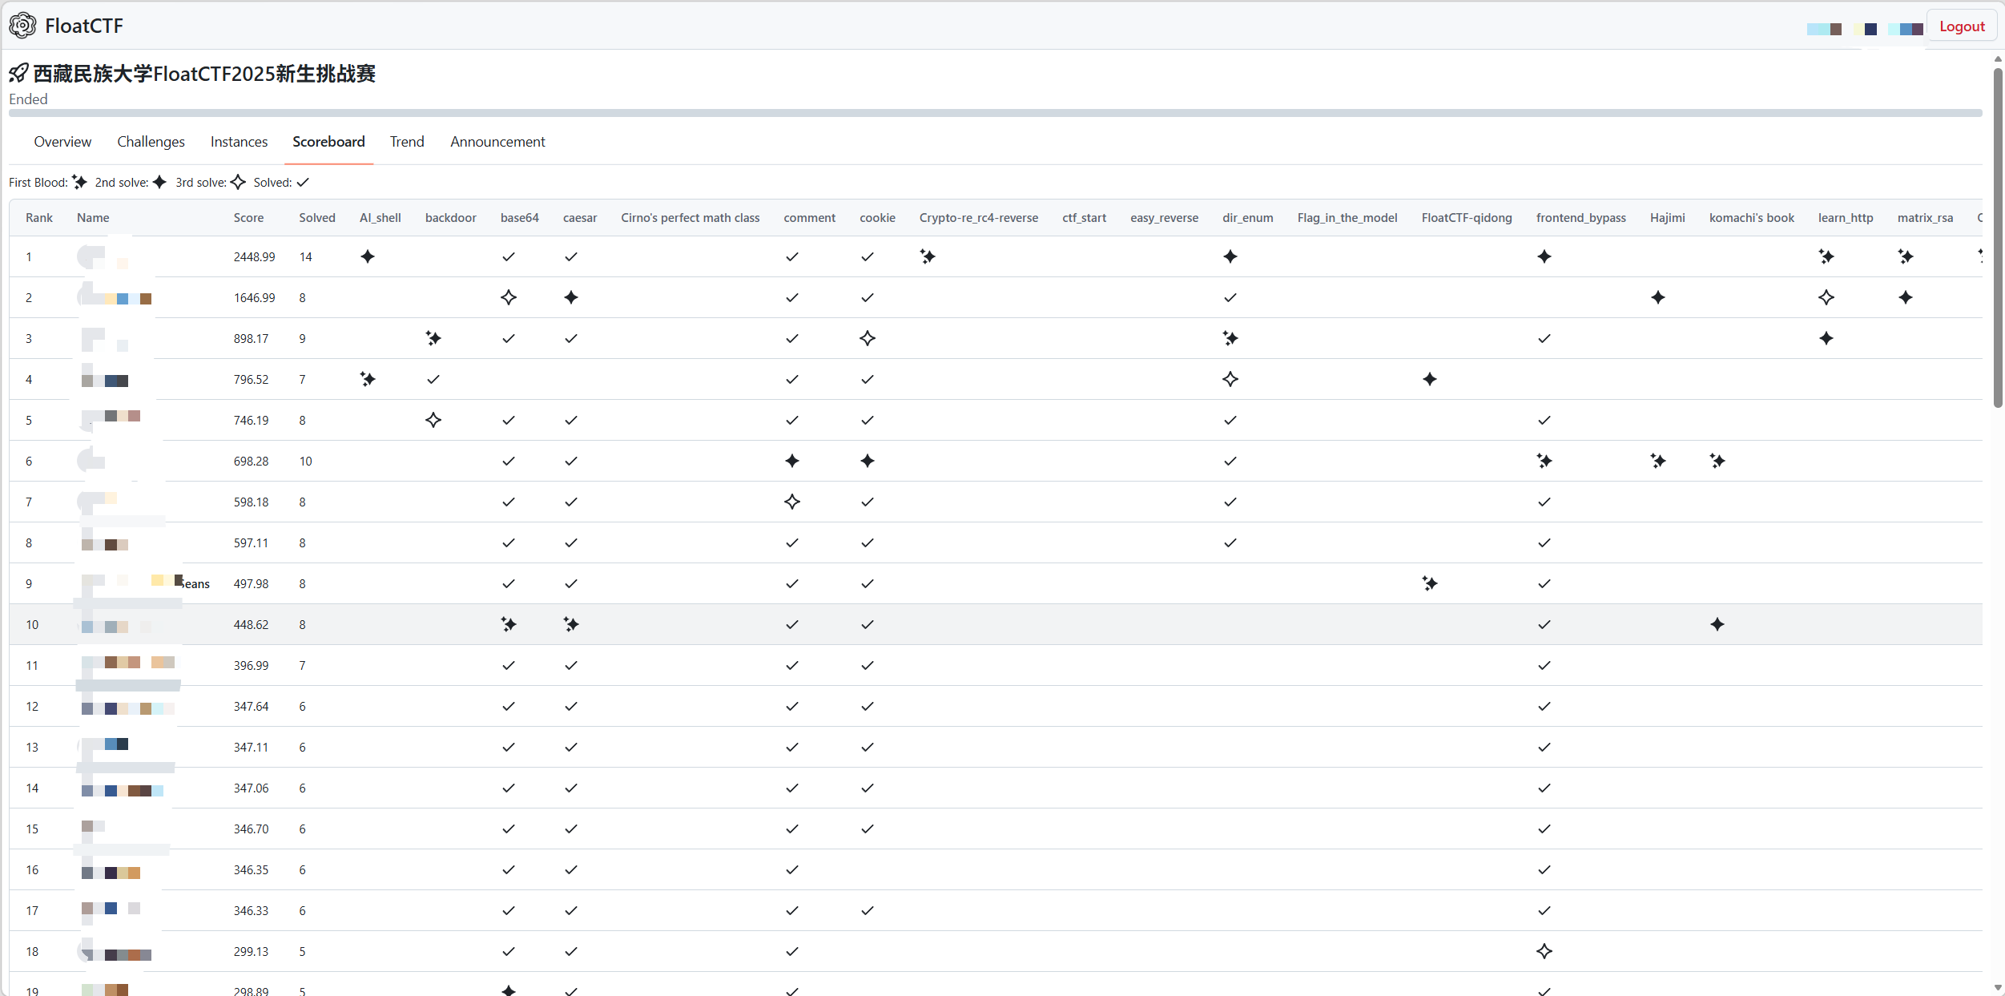Click rank 6 avatar thumbnail

91,460
